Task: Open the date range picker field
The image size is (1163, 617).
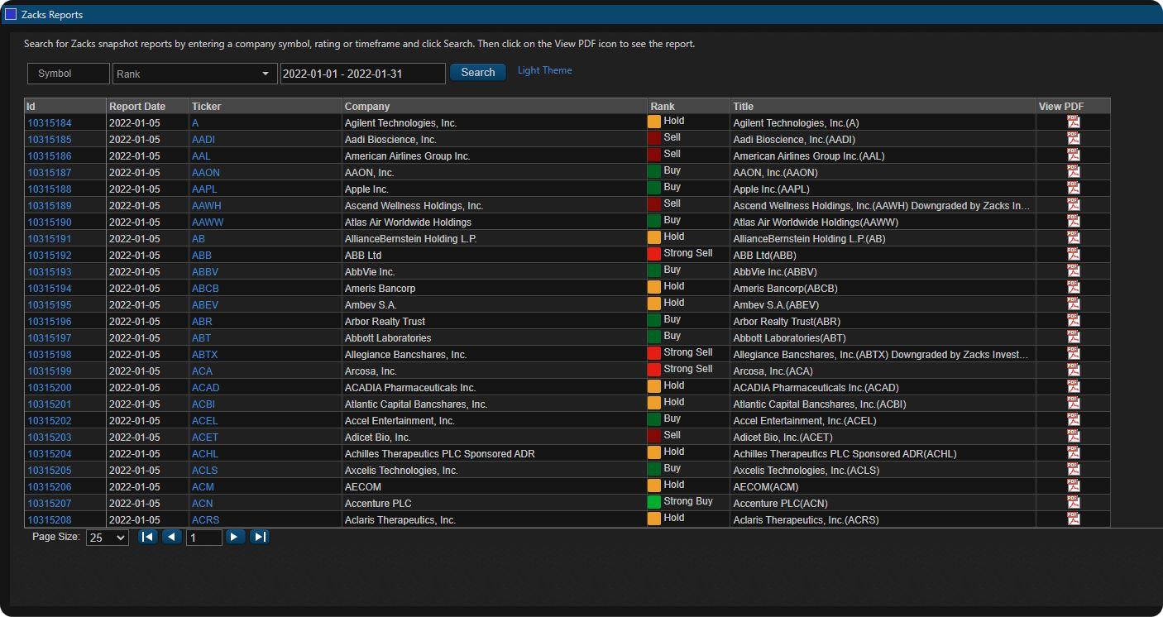Action: coord(362,74)
